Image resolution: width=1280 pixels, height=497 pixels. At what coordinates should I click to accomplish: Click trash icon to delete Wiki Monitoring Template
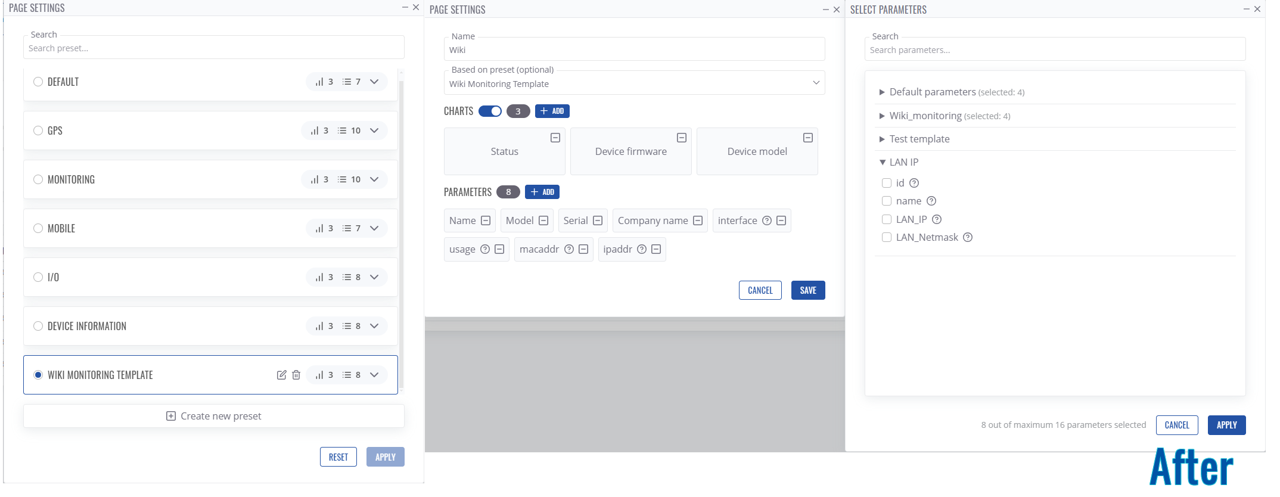tap(296, 375)
